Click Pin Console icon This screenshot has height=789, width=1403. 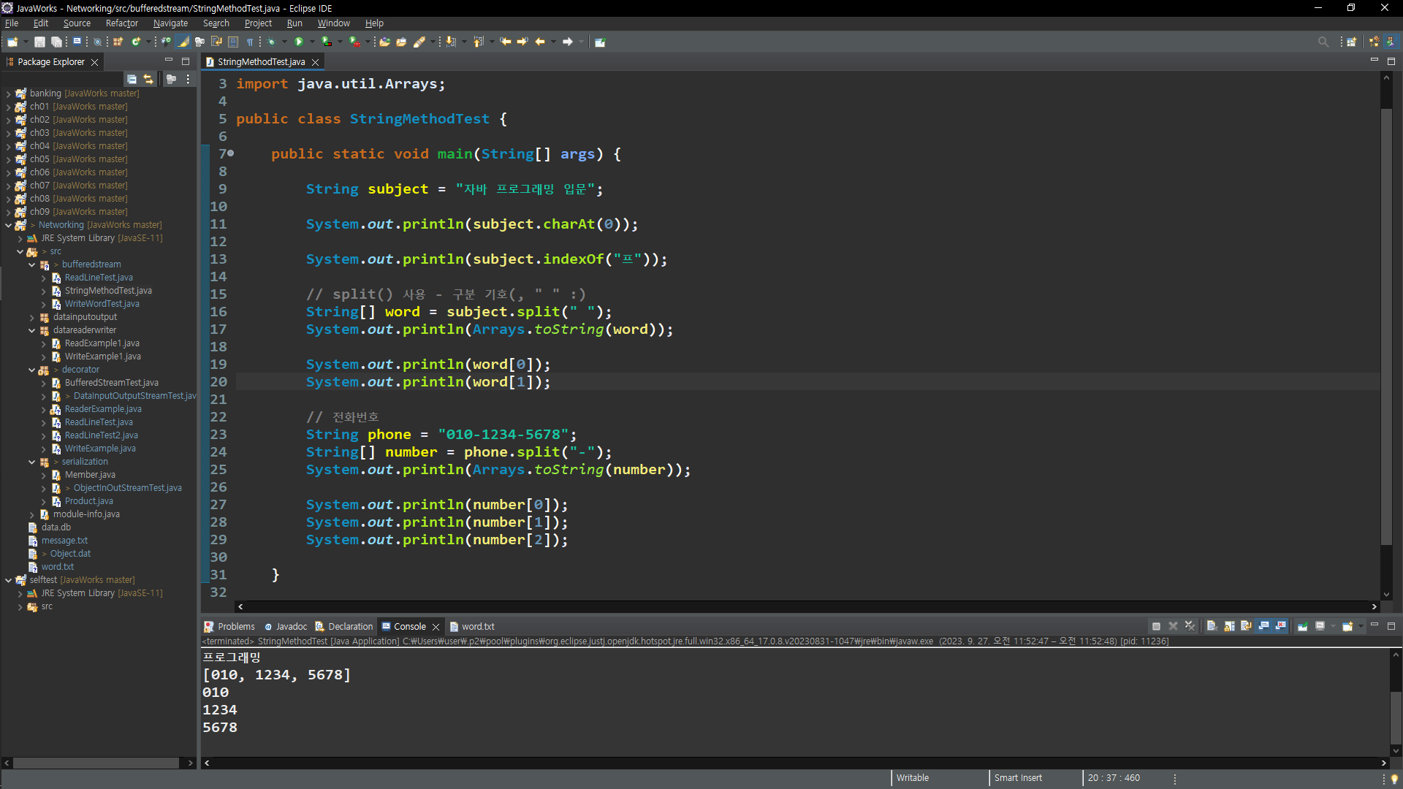1302,626
